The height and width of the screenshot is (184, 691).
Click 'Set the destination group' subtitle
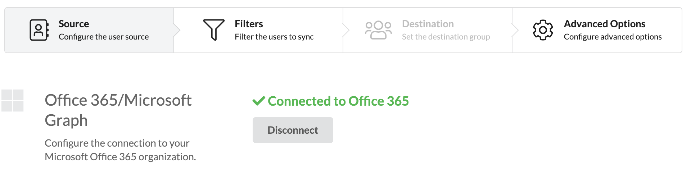(x=446, y=37)
